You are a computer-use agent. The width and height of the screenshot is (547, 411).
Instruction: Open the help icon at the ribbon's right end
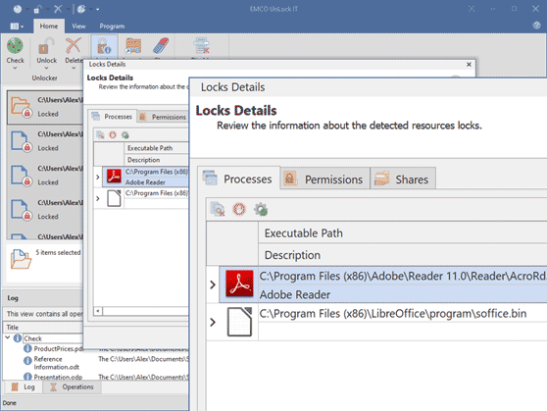(x=536, y=26)
